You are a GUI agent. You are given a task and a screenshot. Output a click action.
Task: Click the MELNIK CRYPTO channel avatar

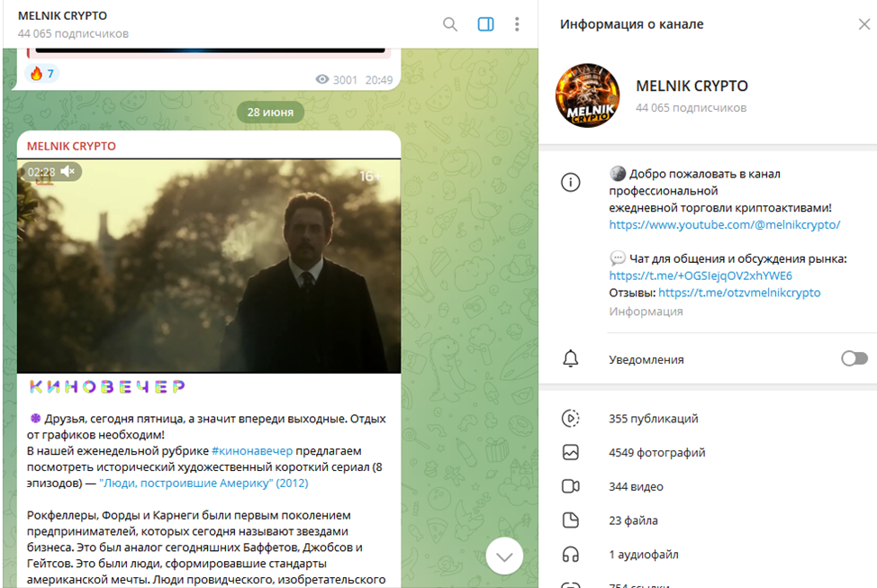587,95
